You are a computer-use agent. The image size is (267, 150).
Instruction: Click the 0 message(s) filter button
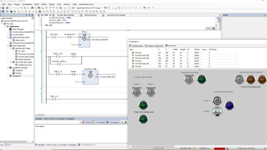[x=113, y=122]
